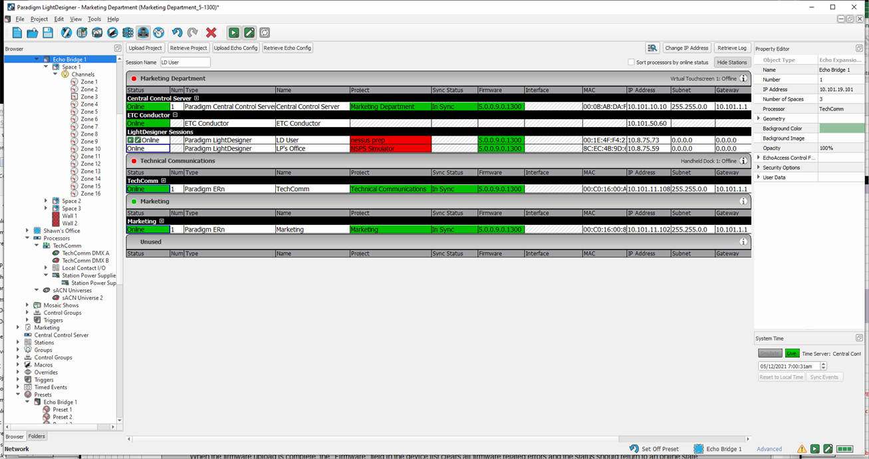Viewport: 869px width, 459px height.
Task: Expand the Space 2 tree node
Action: point(46,201)
